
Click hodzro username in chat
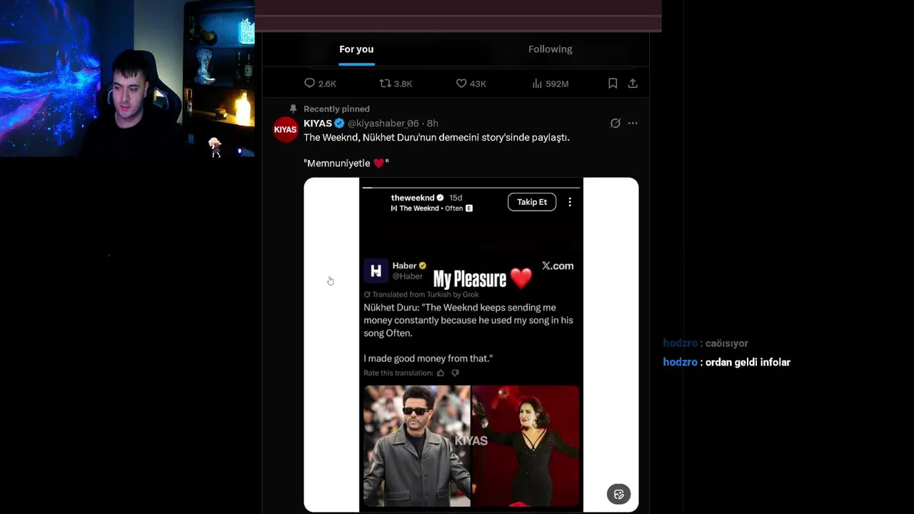680,363
